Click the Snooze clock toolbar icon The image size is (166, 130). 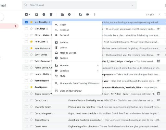(69, 14)
